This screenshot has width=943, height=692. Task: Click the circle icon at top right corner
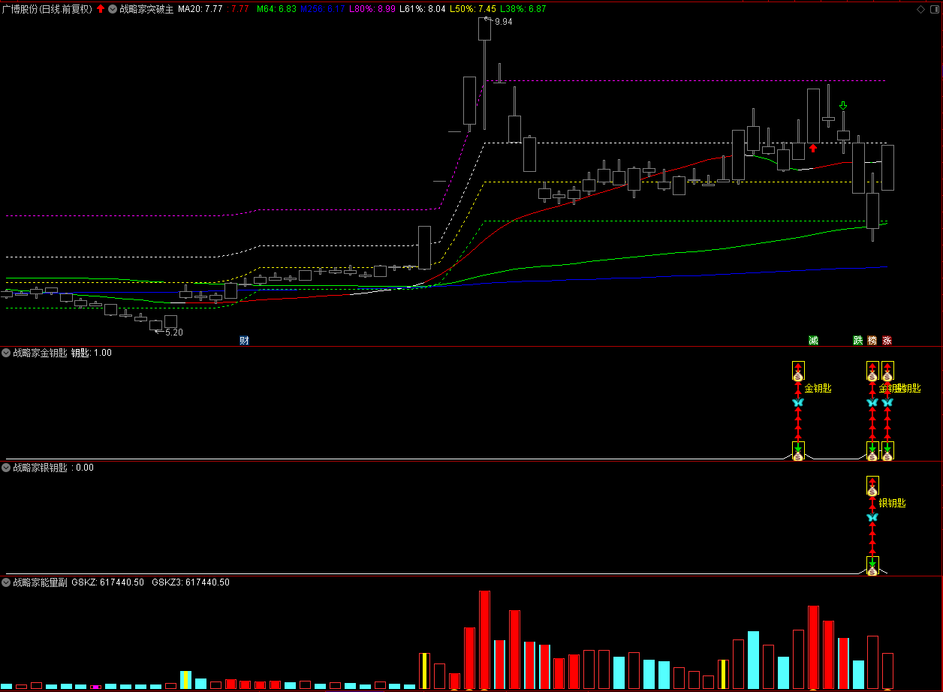[x=933, y=10]
